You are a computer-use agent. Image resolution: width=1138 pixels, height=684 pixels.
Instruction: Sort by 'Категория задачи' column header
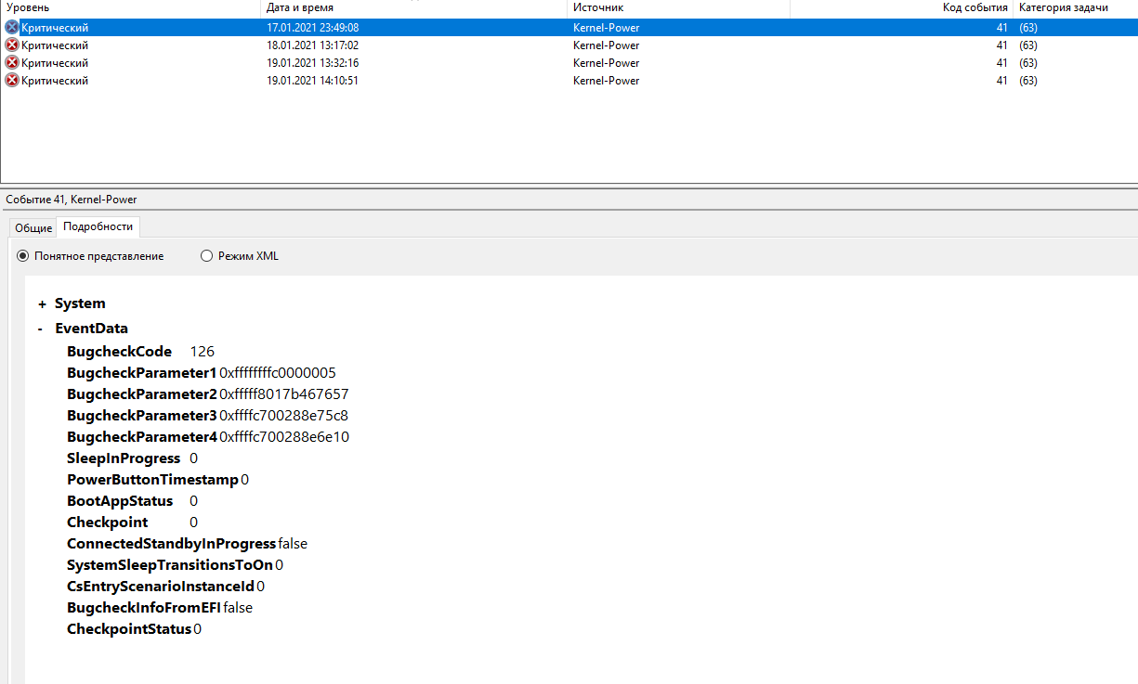point(1076,7)
